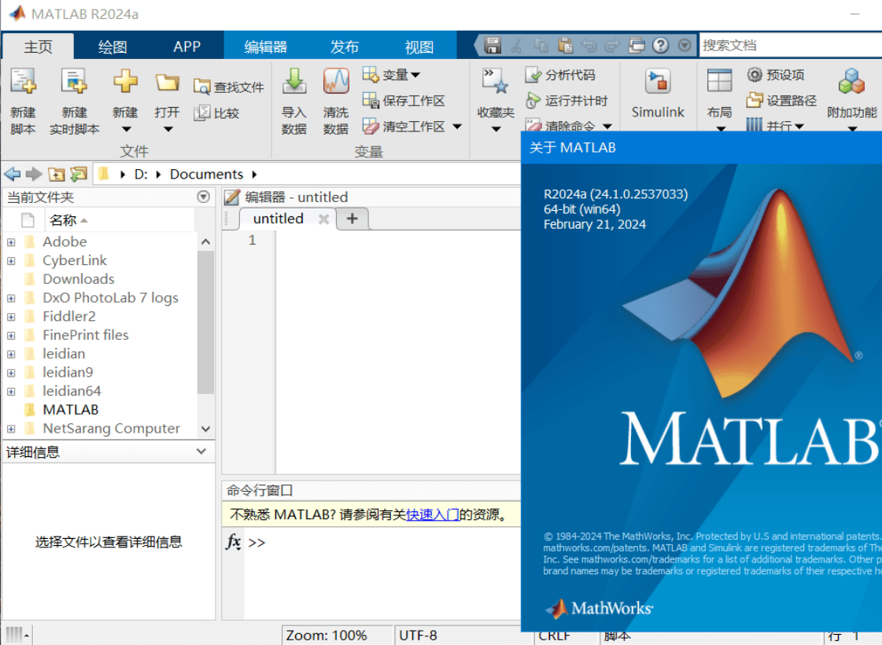This screenshot has width=882, height=645.
Task: Switch to the Editor (编辑器) tab
Action: [x=265, y=46]
